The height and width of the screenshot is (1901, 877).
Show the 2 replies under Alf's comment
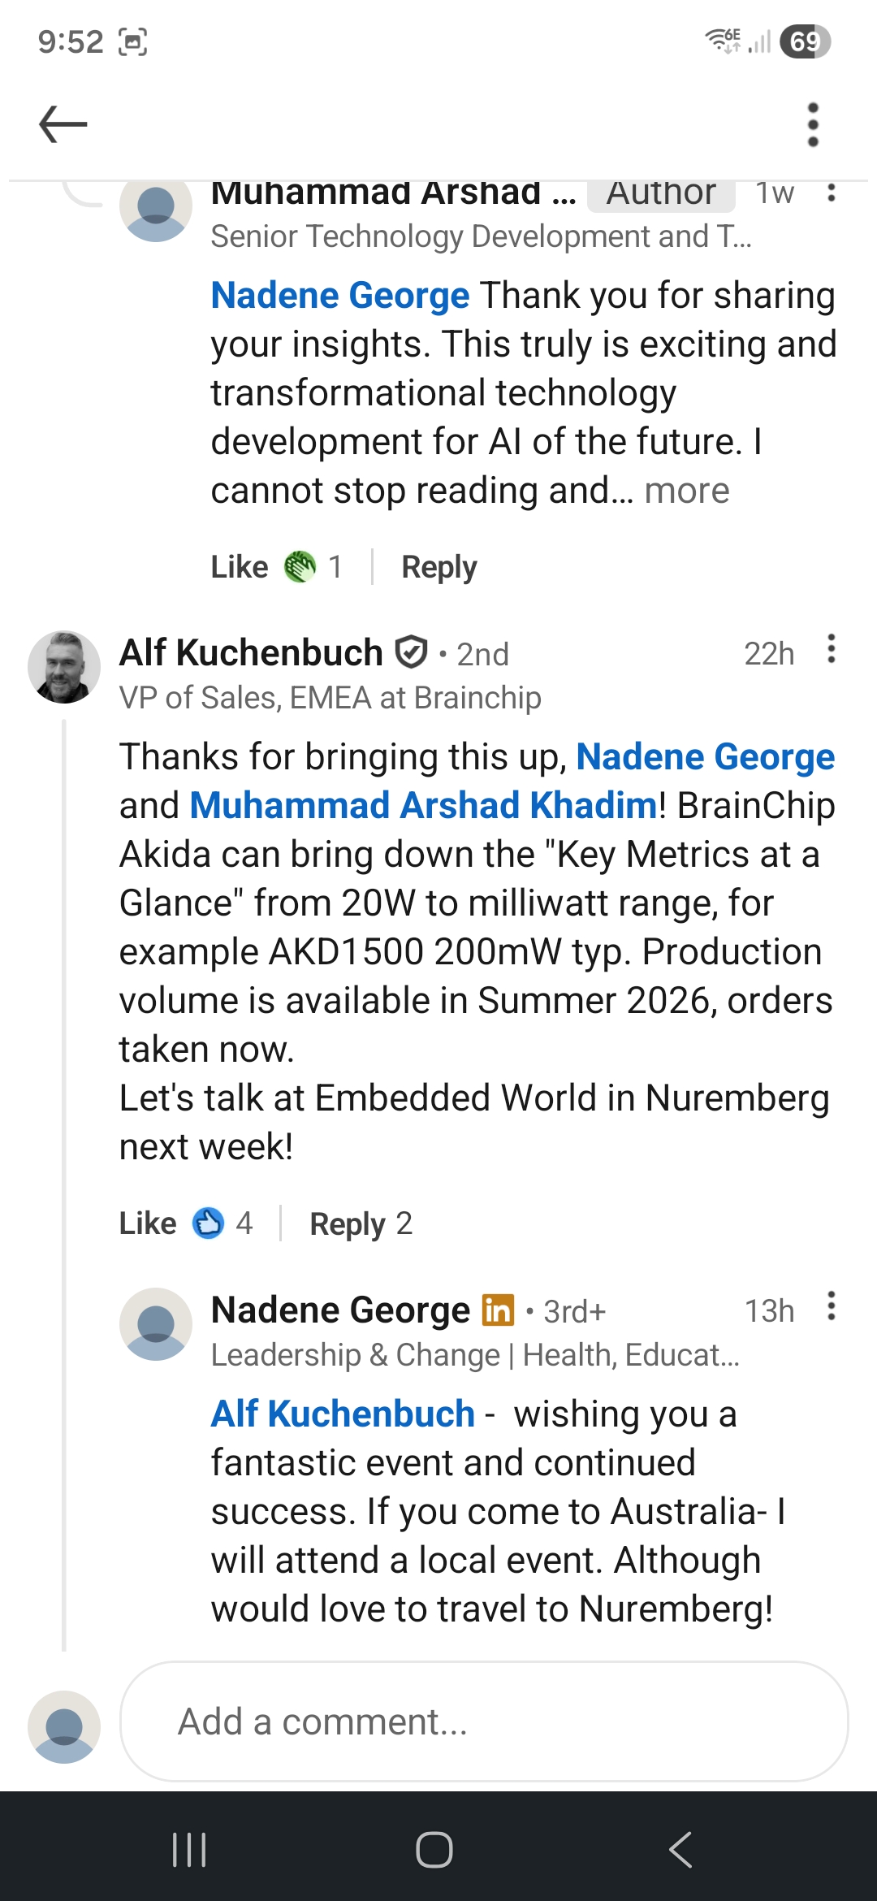point(361,1223)
